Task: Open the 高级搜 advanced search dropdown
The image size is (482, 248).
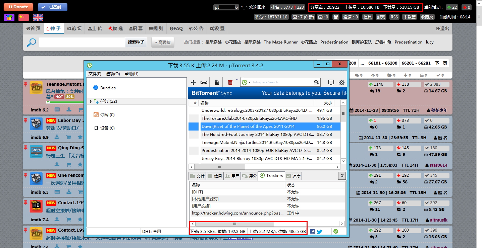Action: tap(163, 42)
